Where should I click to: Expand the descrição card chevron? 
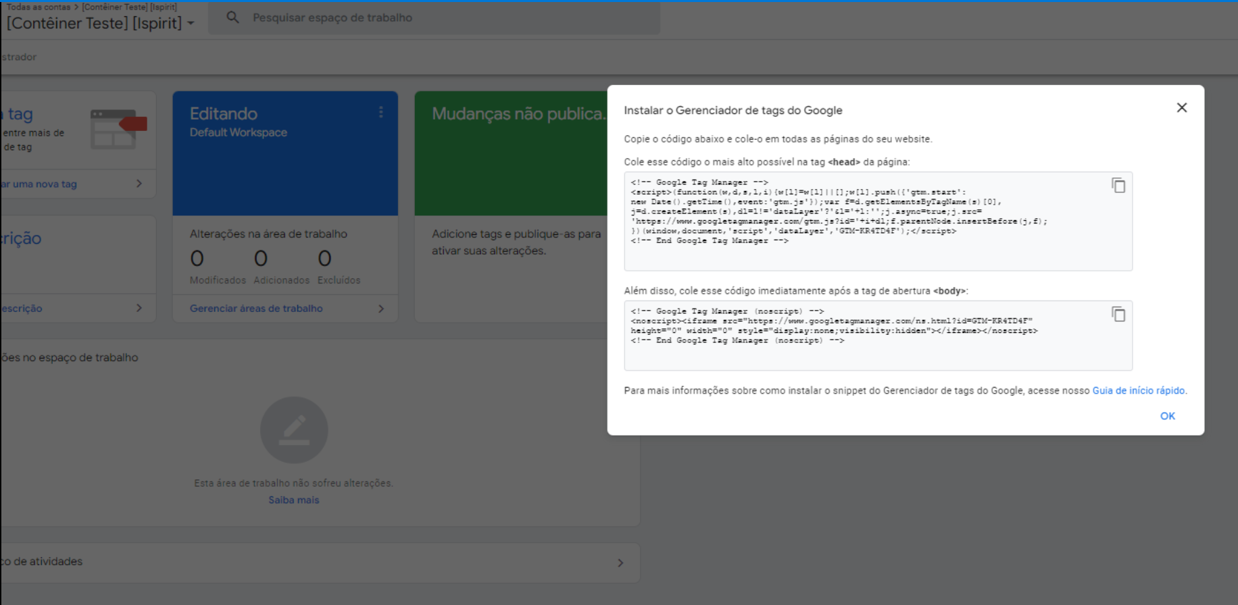(139, 308)
